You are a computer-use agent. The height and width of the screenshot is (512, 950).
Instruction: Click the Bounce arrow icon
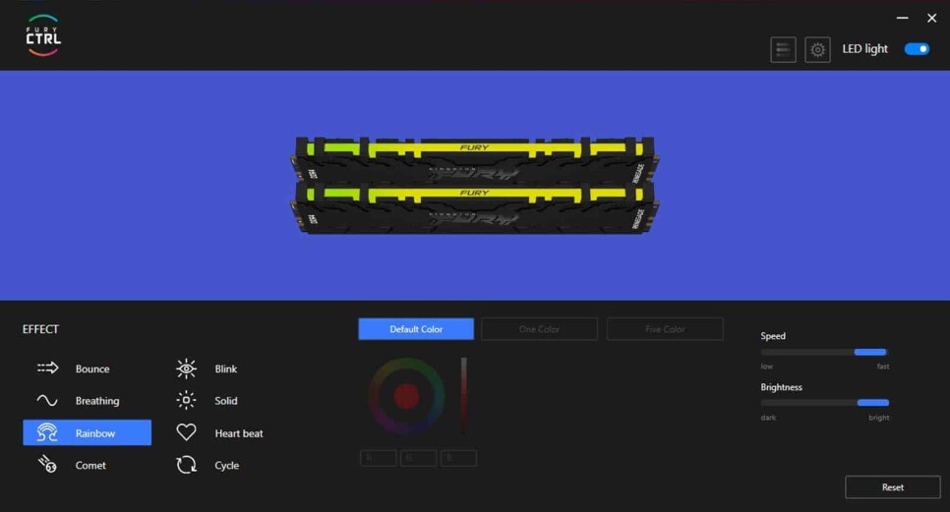(47, 368)
